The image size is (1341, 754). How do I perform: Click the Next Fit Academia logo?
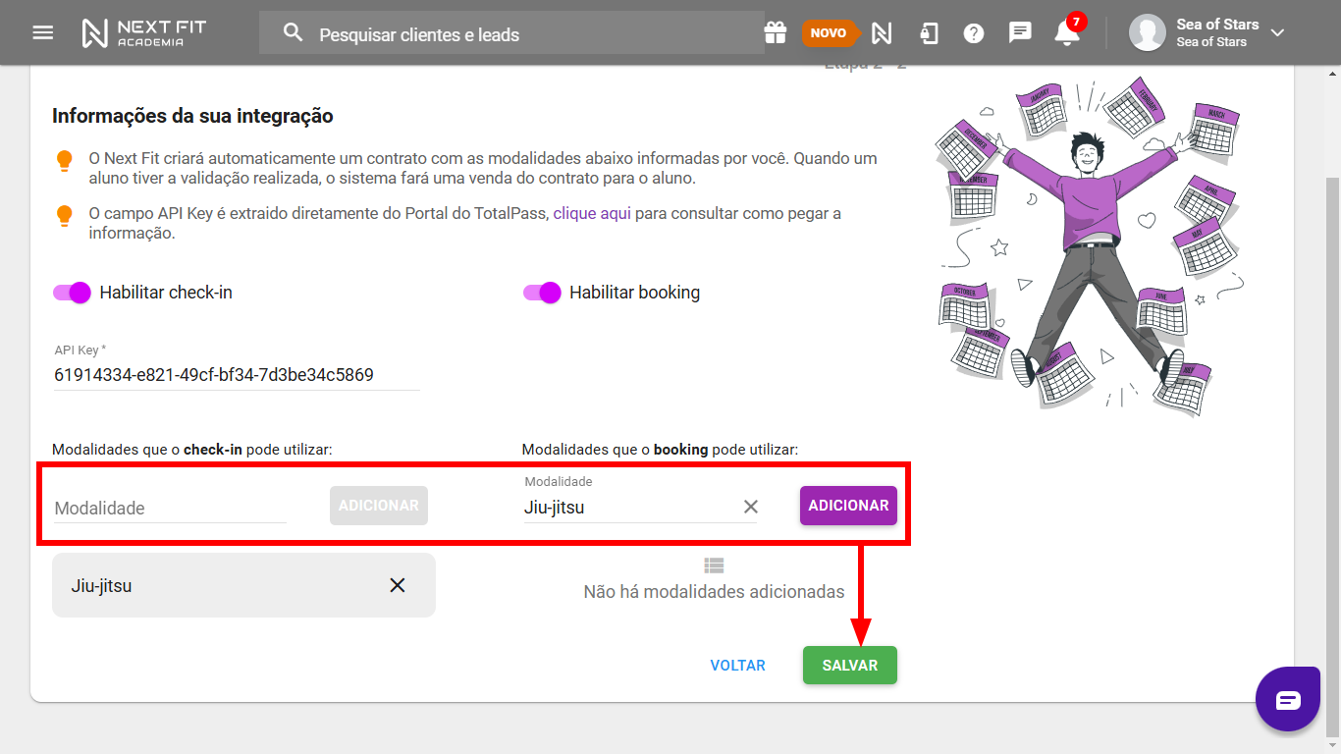[144, 33]
